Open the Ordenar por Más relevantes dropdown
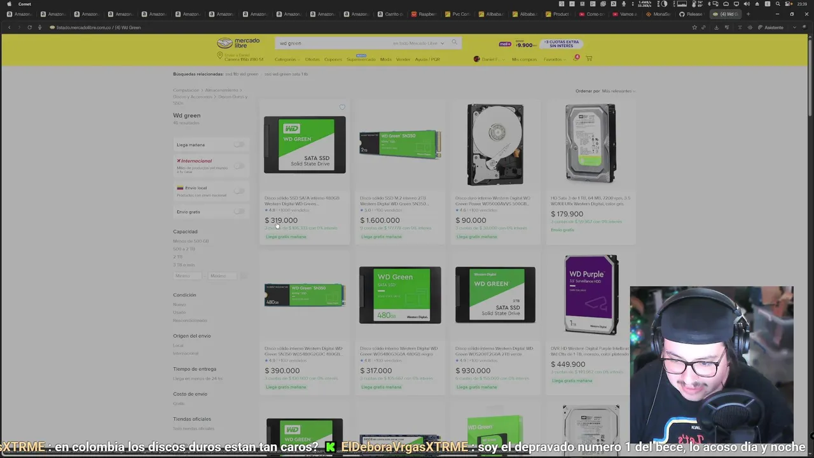 click(x=618, y=91)
